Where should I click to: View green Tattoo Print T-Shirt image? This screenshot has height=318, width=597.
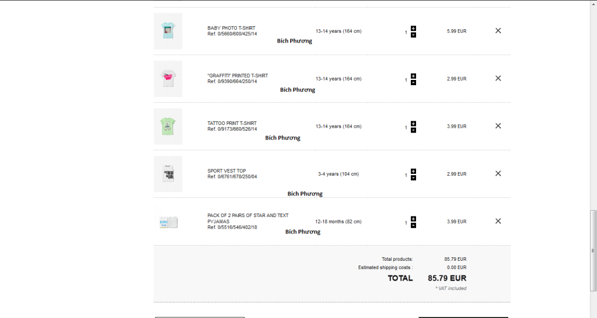[168, 126]
